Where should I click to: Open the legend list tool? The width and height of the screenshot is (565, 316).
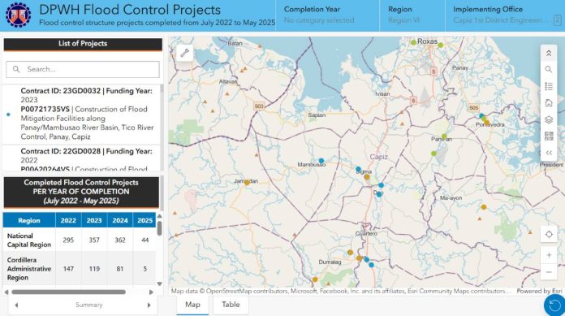(549, 86)
